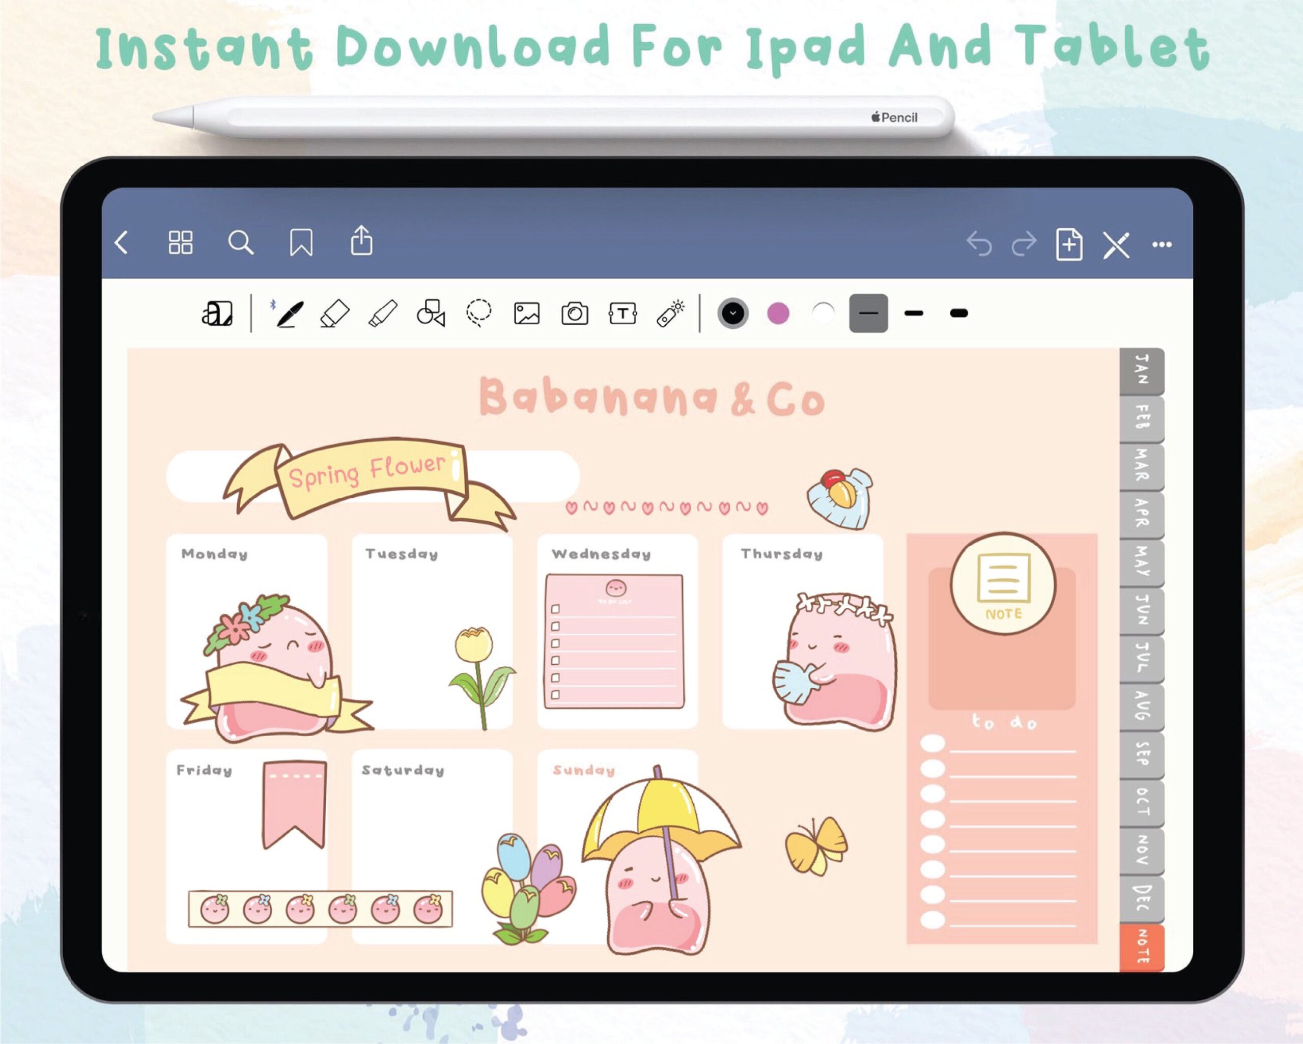Image resolution: width=1303 pixels, height=1044 pixels.
Task: Open the JUL month tab
Action: [1142, 660]
